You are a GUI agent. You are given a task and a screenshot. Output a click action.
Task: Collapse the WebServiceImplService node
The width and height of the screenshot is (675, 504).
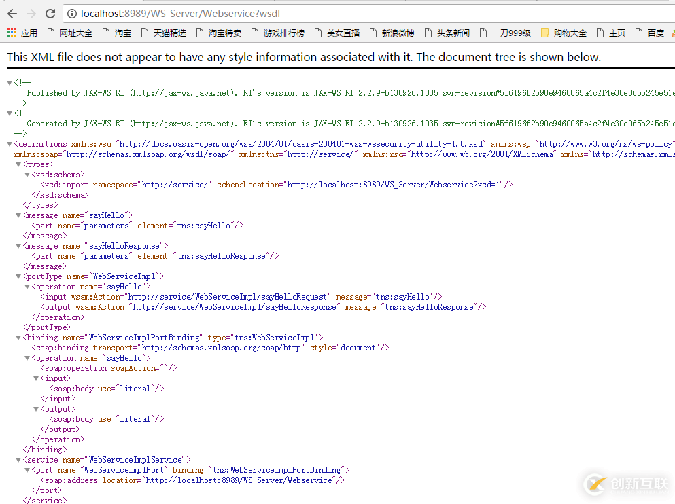point(17,459)
